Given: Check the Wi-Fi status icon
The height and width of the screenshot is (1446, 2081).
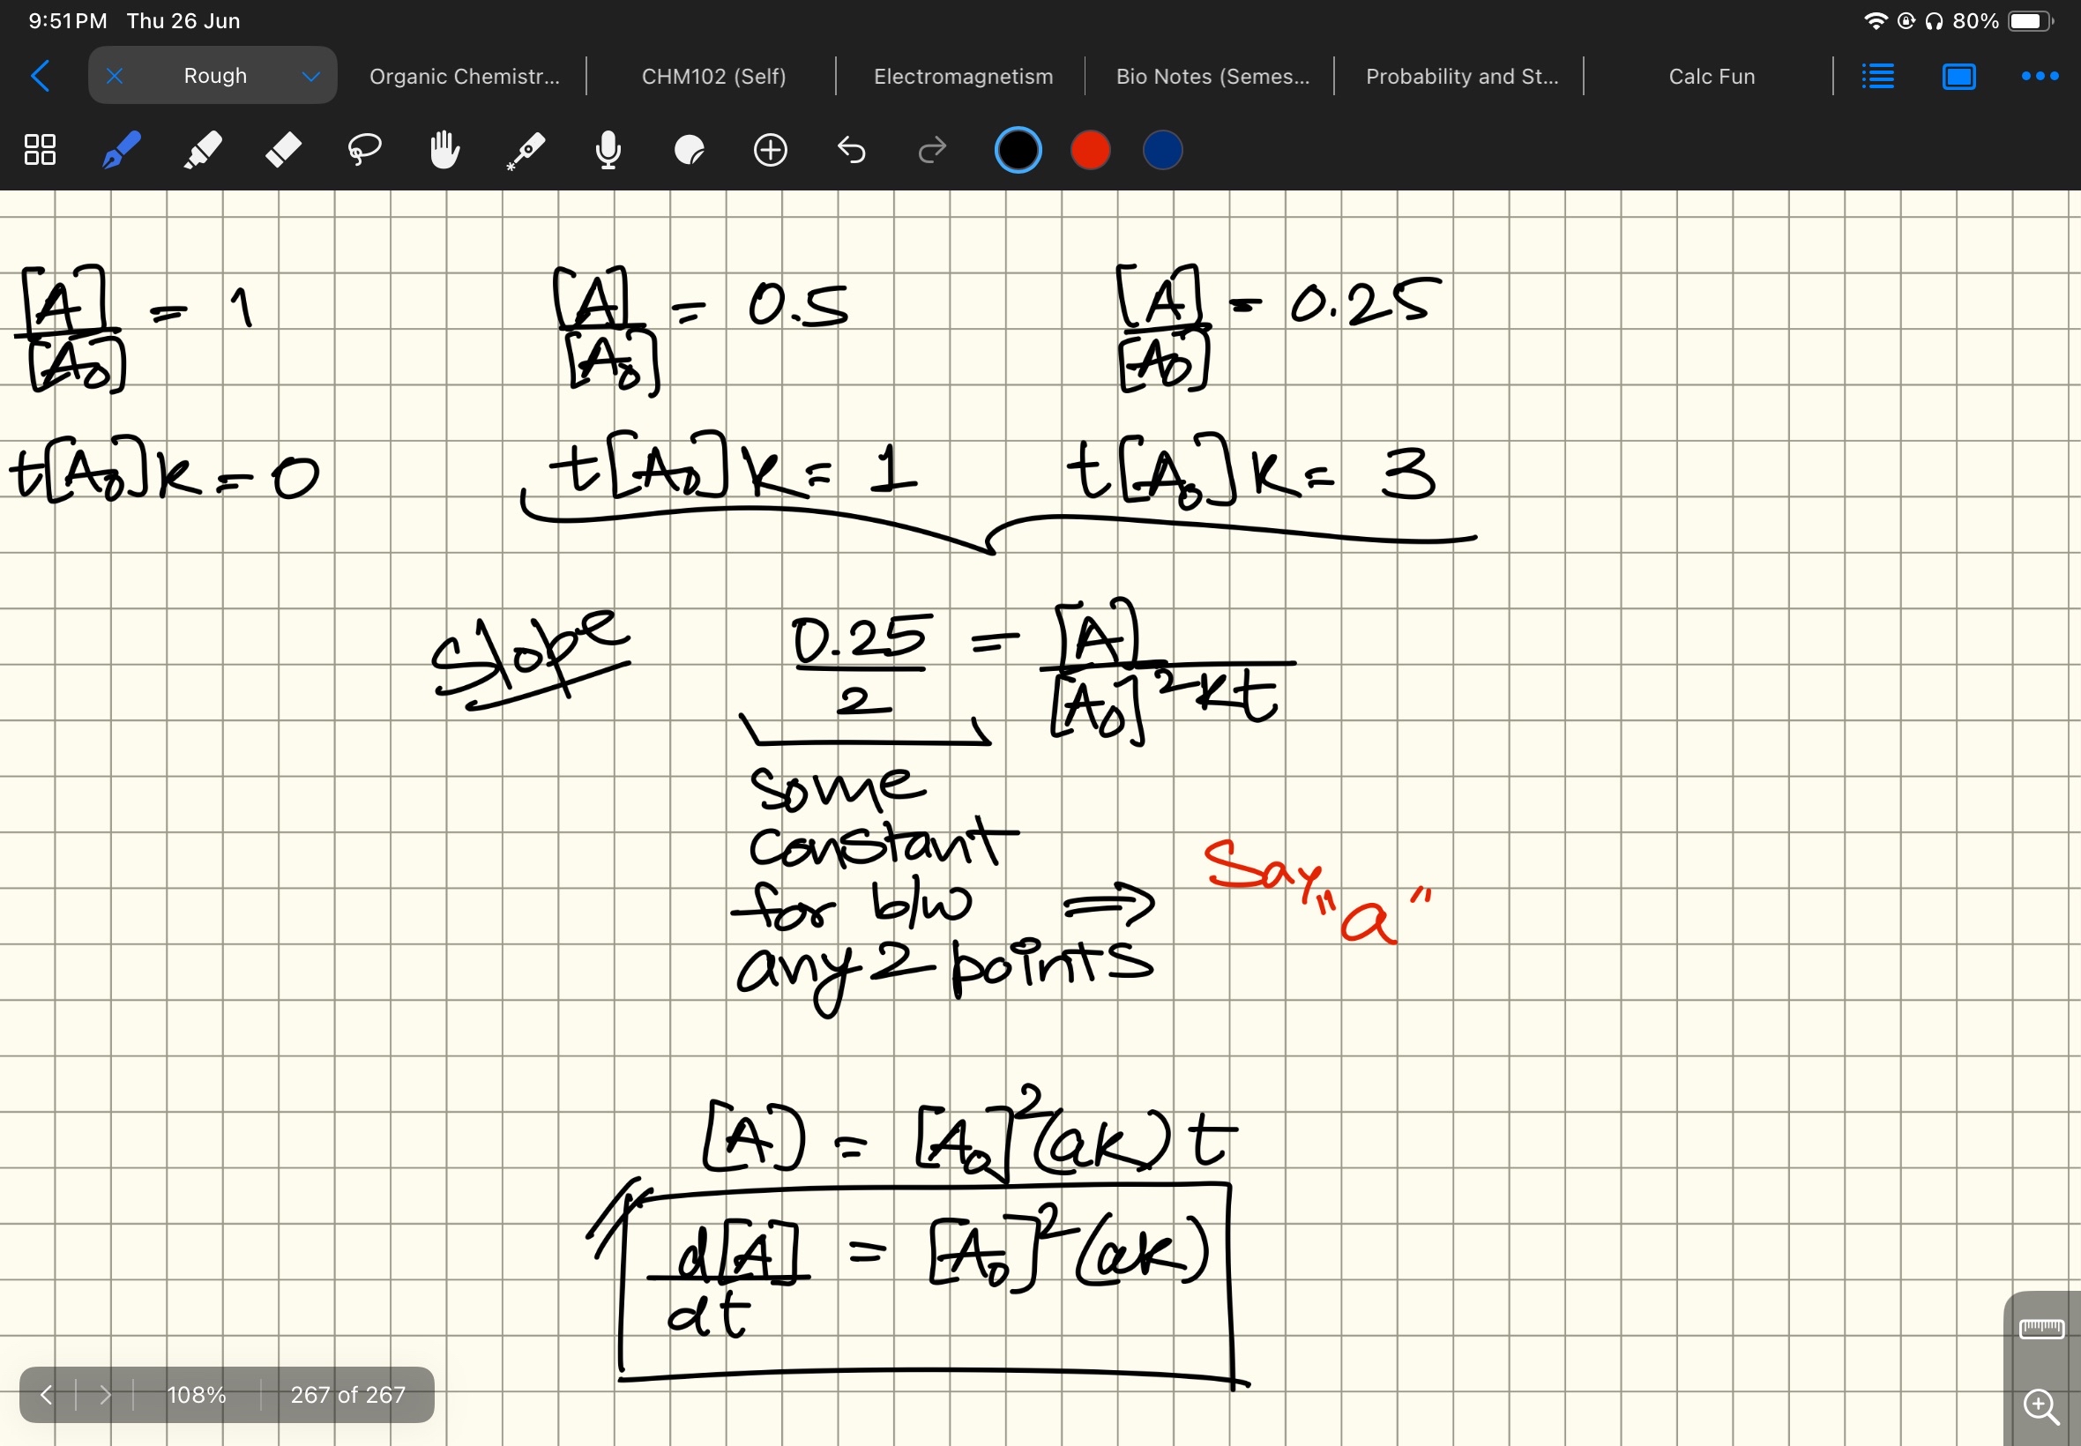Looking at the screenshot, I should tap(1876, 21).
